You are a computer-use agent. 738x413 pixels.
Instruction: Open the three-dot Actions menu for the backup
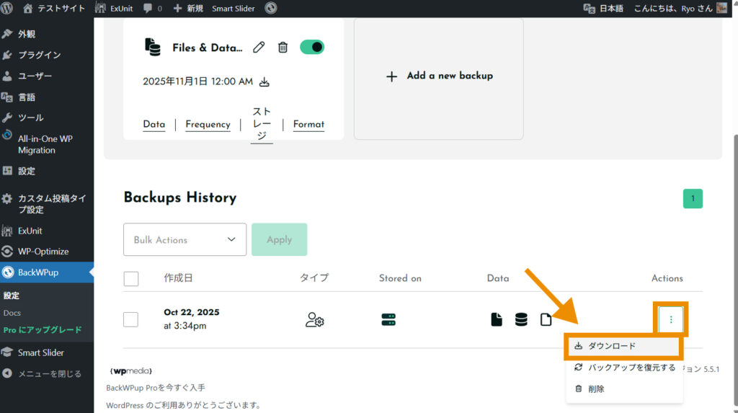671,319
